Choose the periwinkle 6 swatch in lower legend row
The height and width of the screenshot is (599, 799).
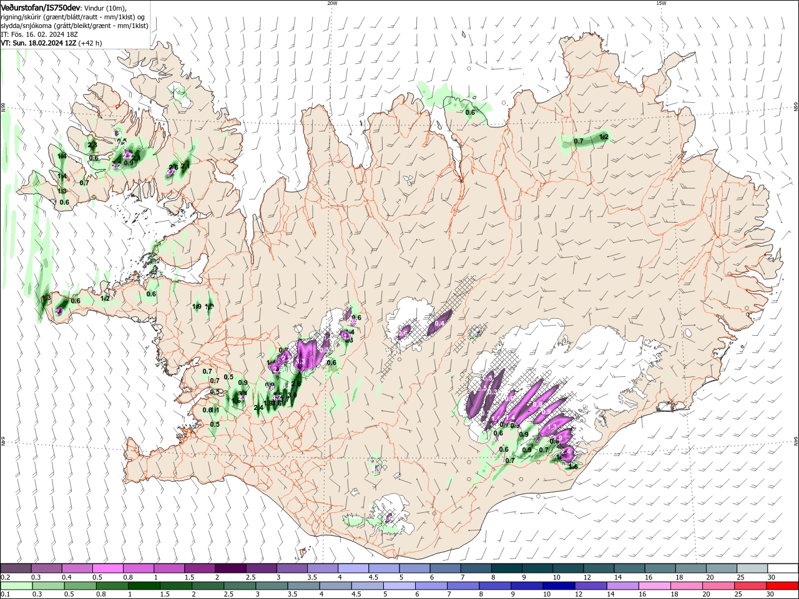pos(431,586)
